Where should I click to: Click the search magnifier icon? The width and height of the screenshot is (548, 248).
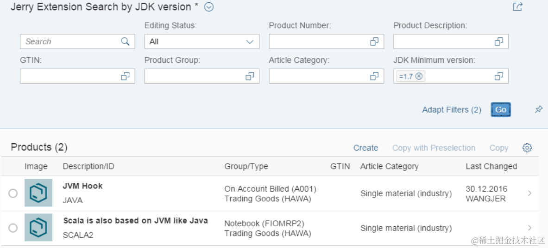(125, 42)
